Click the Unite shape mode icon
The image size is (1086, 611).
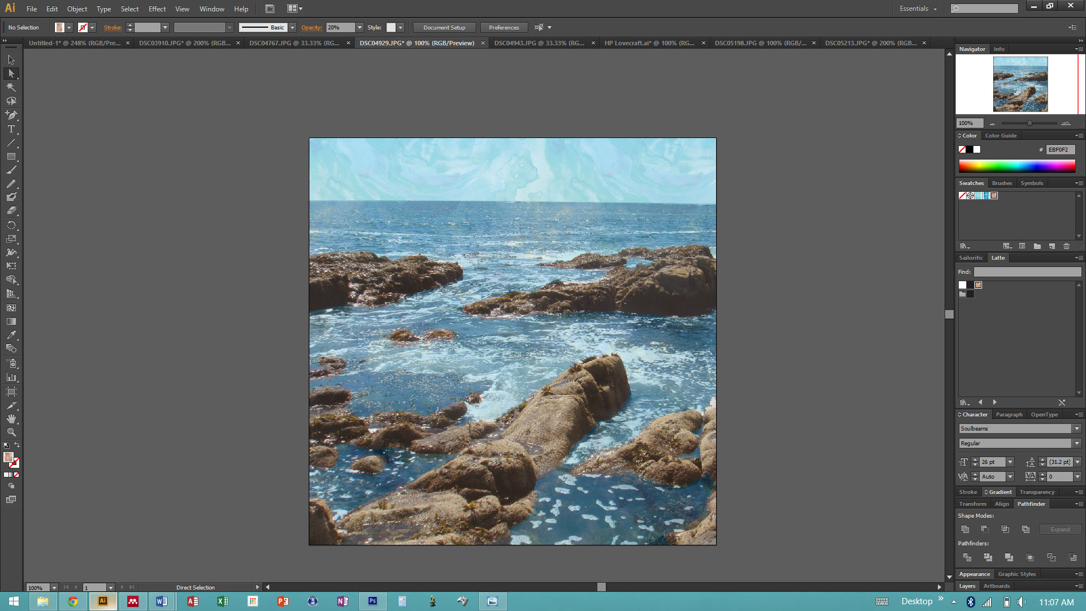click(x=966, y=530)
